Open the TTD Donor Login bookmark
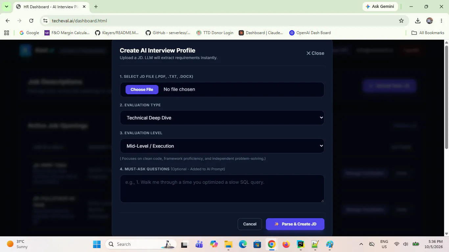The height and width of the screenshot is (252, 449). 215,33
